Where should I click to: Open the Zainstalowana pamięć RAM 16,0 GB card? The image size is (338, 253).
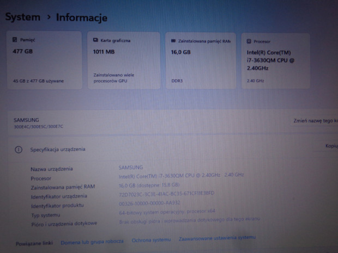click(201, 61)
